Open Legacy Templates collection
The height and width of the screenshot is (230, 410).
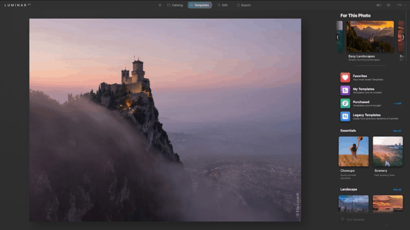pos(371,117)
